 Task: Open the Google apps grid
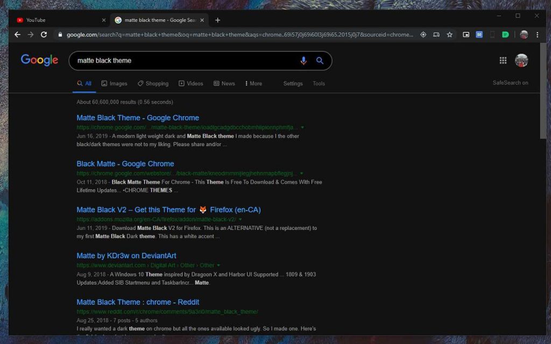(503, 60)
